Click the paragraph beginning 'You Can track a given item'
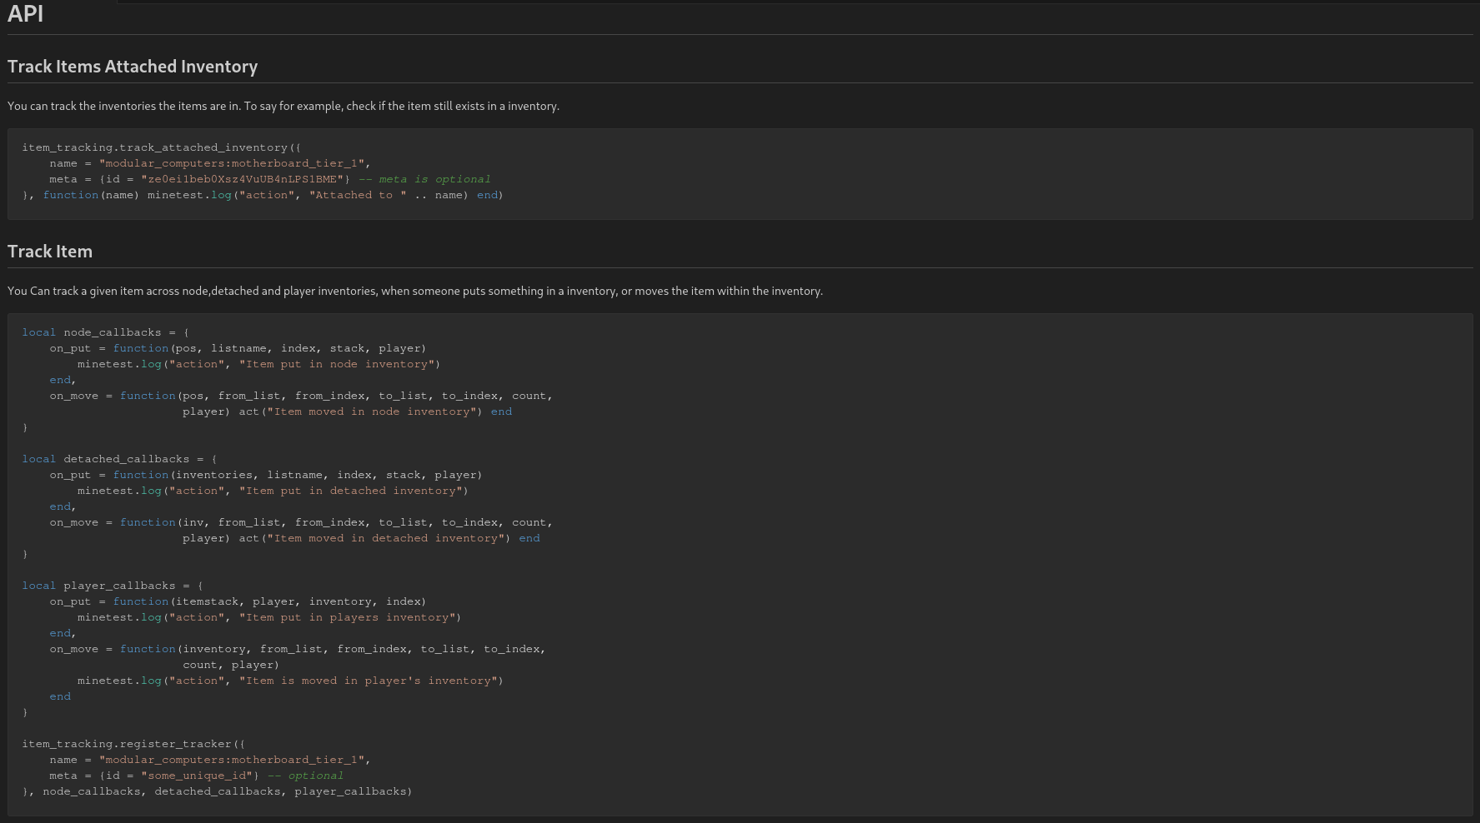Image resolution: width=1480 pixels, height=823 pixels. pyautogui.click(x=414, y=291)
